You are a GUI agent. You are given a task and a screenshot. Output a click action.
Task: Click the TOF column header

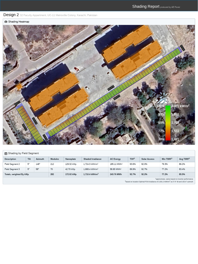[132, 159]
